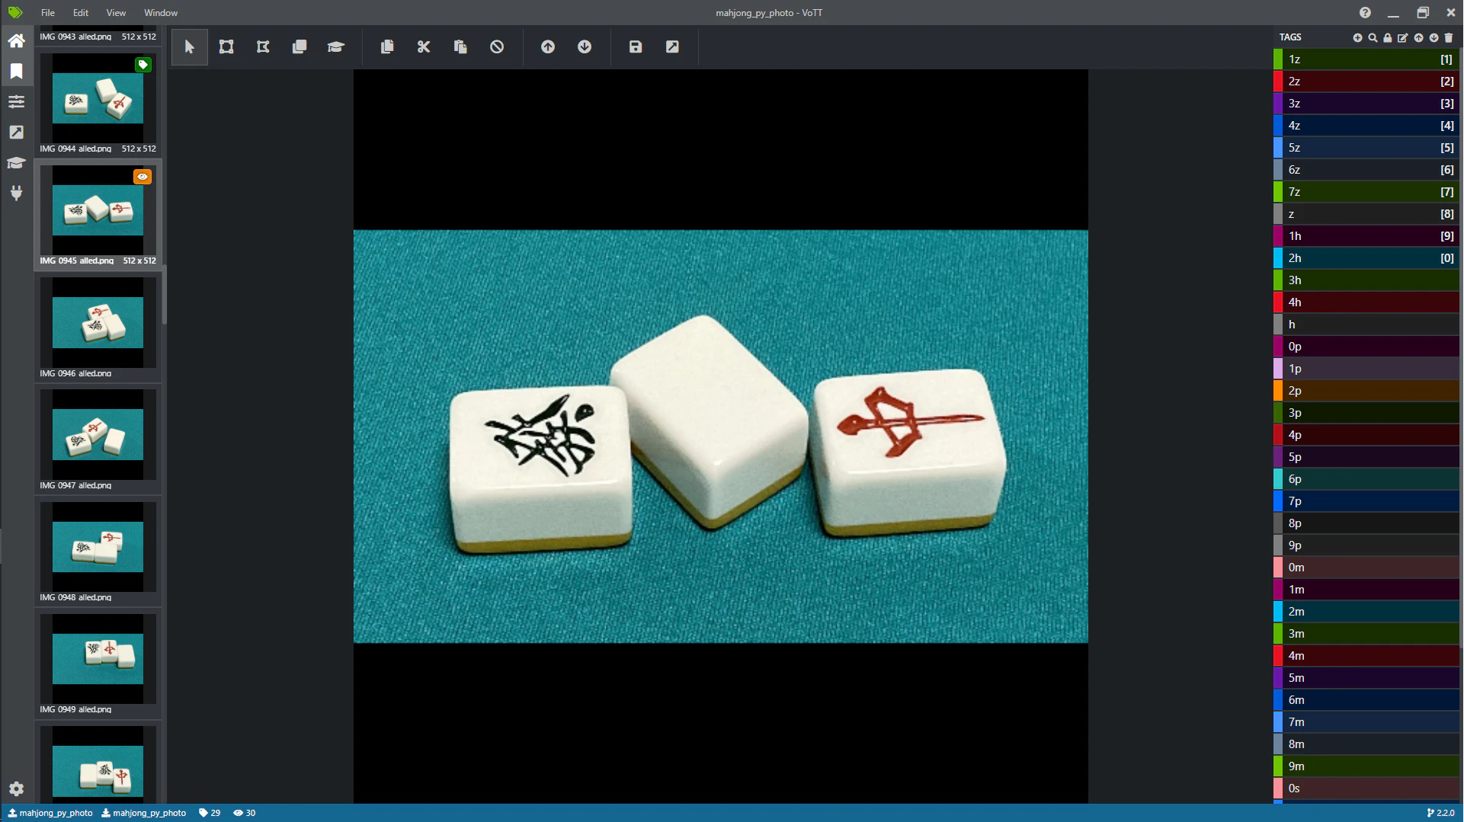This screenshot has height=822, width=1464.
Task: Choose the Draw Polygon tool
Action: point(263,47)
